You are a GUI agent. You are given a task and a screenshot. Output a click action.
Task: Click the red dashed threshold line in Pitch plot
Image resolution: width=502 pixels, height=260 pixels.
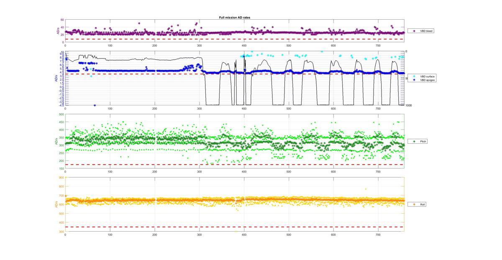click(234, 164)
